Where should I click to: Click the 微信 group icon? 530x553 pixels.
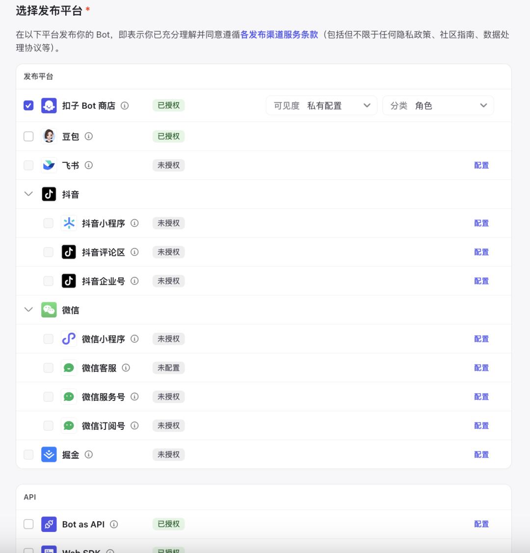coord(49,310)
